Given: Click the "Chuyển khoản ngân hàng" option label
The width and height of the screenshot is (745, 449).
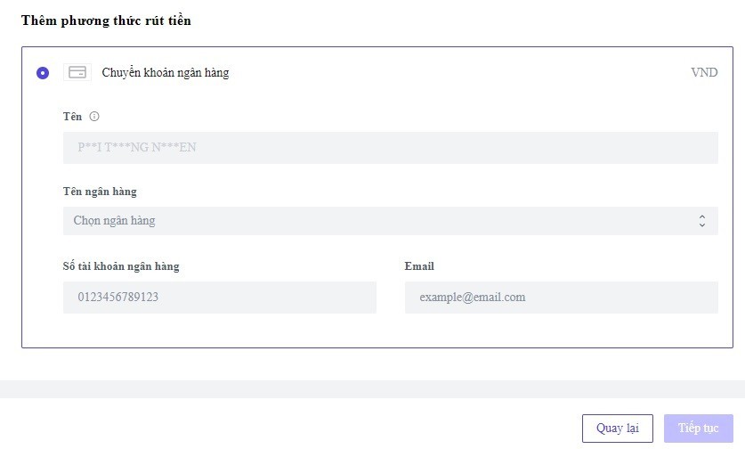Looking at the screenshot, I should 166,73.
